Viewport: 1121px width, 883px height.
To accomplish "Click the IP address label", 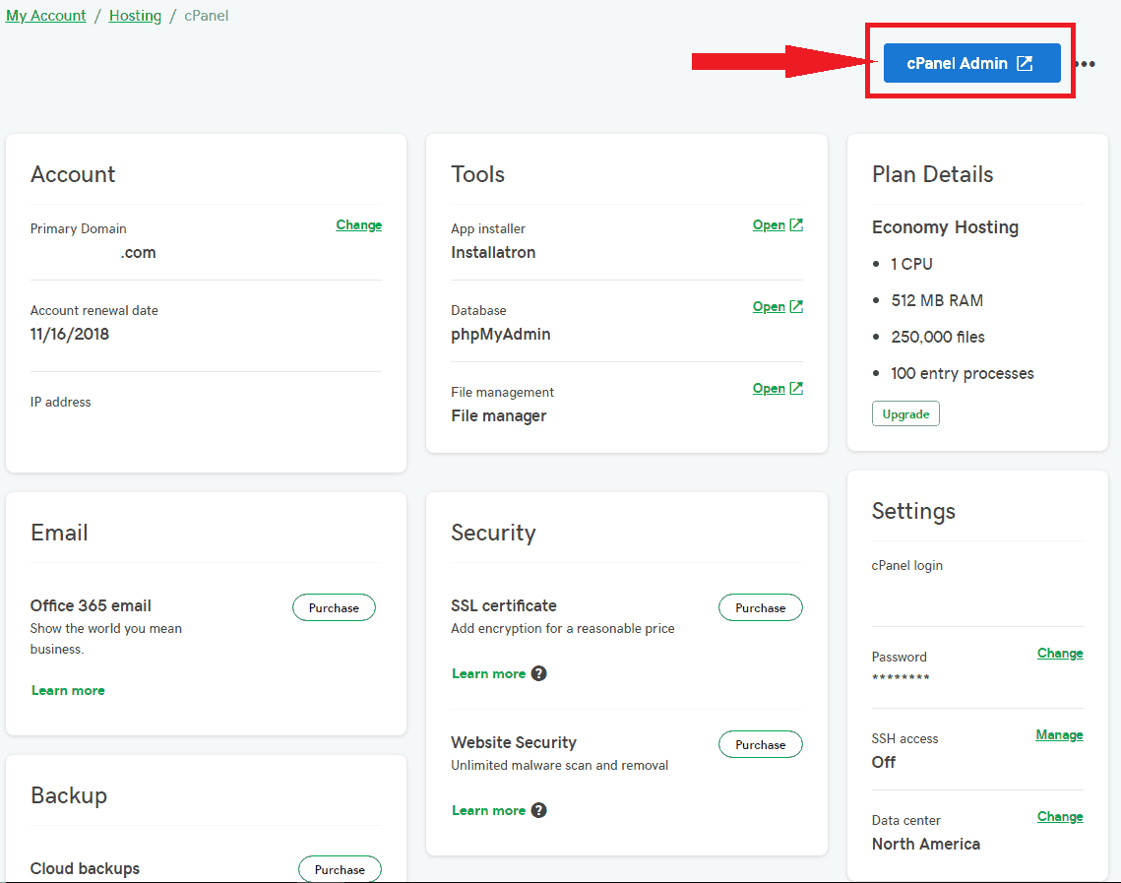I will tap(61, 402).
